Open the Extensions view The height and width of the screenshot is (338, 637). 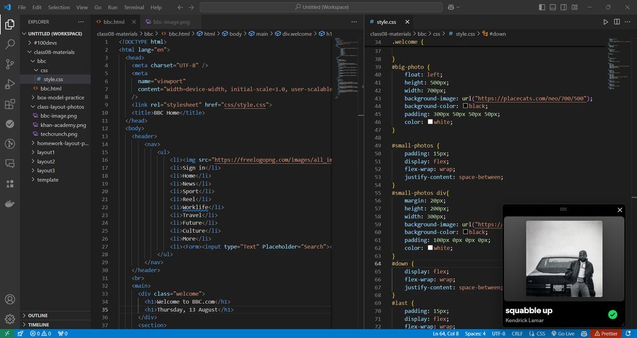click(10, 104)
